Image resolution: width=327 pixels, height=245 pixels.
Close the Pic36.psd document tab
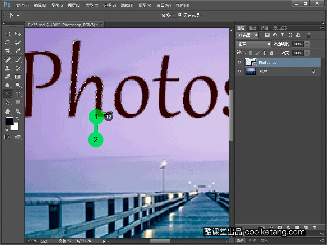click(101, 25)
